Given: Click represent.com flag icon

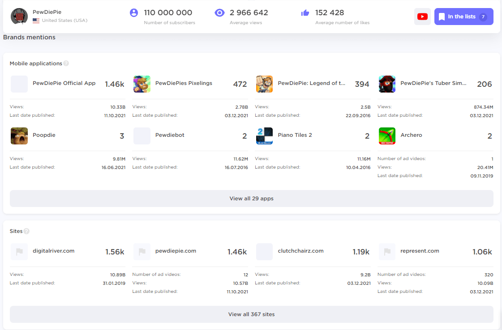Looking at the screenshot, I should pos(387,252).
